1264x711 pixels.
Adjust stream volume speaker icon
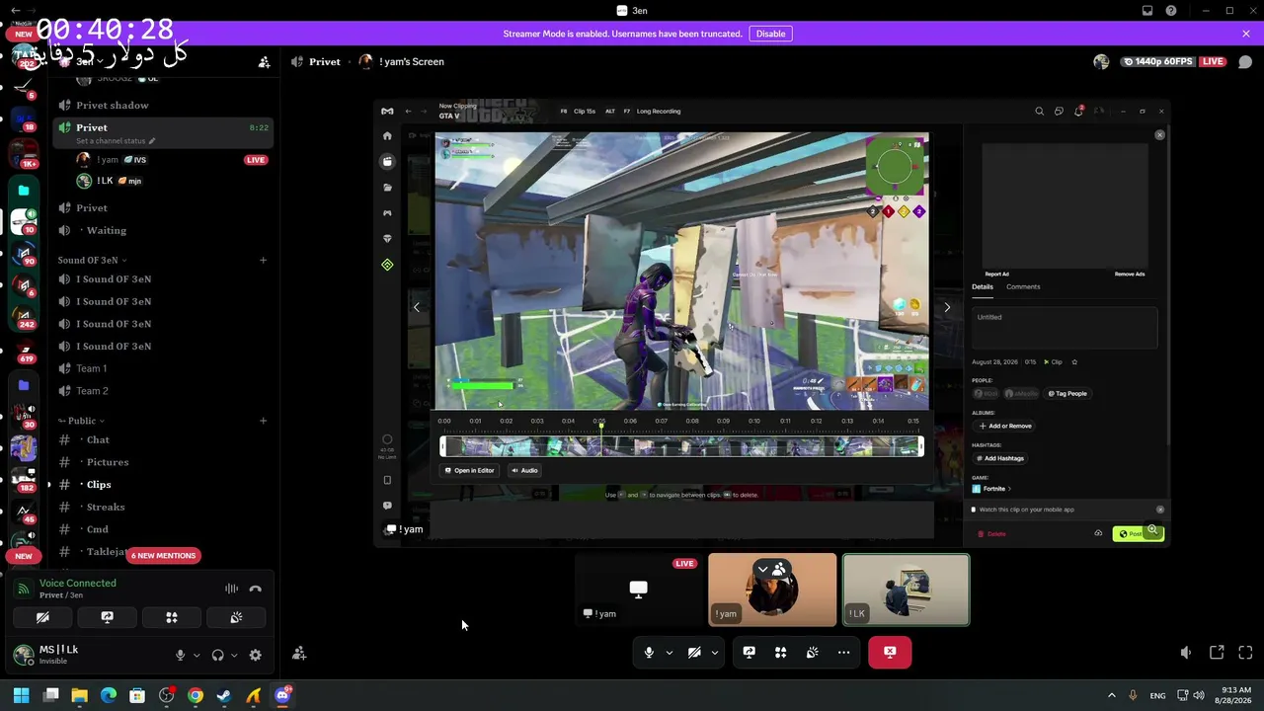point(1186,653)
